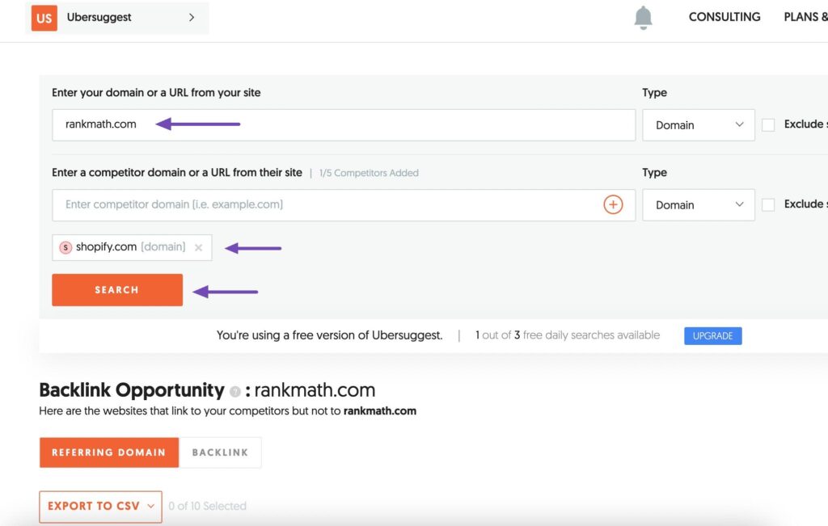Open the Consulting menu item
The height and width of the screenshot is (526, 828).
pyautogui.click(x=724, y=17)
